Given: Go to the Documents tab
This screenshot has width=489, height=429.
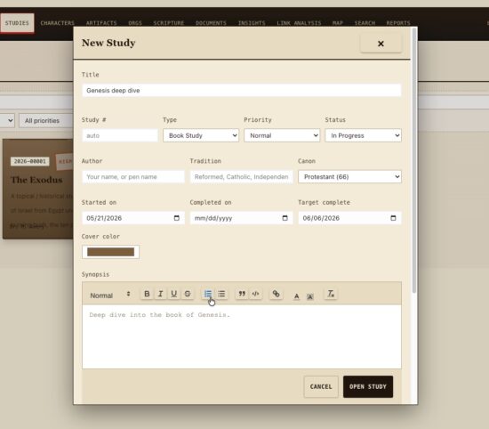Looking at the screenshot, I should 211,23.
